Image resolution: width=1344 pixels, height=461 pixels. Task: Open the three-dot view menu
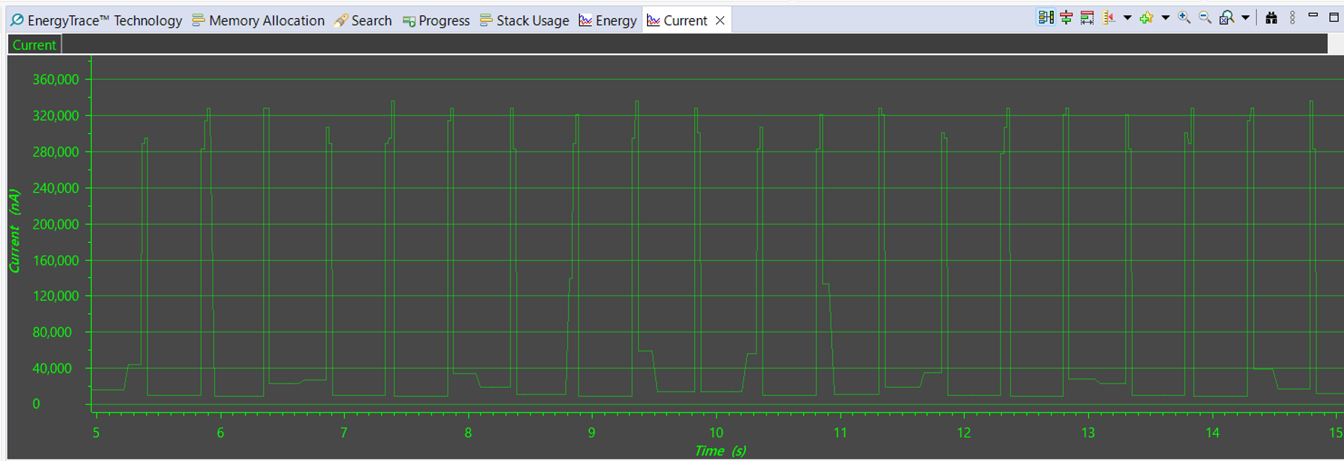tap(1292, 17)
